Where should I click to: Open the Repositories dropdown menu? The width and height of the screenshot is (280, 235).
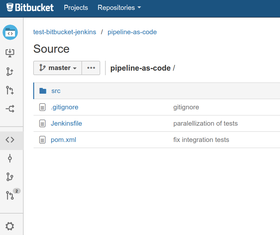[x=119, y=8]
